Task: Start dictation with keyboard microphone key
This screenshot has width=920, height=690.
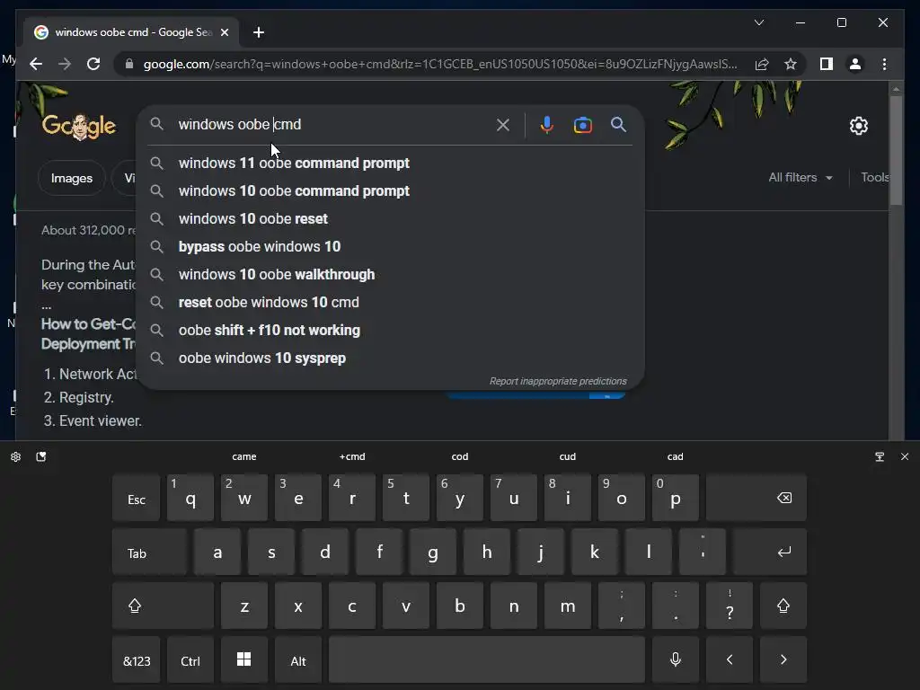Action: [x=676, y=659]
